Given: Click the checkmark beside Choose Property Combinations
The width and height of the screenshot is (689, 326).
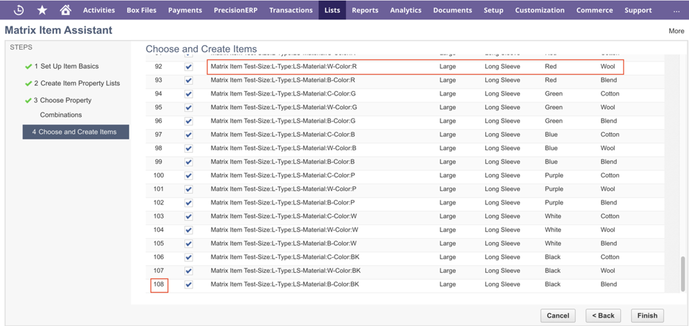Looking at the screenshot, I should click(28, 101).
